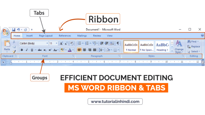Open the Change Styles menu
This screenshot has width=205, height=115.
tap(179, 47)
